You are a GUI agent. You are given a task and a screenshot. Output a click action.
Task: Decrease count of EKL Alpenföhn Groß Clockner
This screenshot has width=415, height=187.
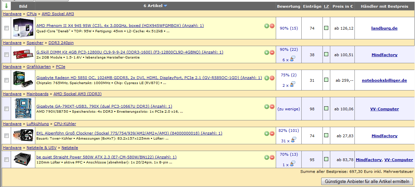272,133
